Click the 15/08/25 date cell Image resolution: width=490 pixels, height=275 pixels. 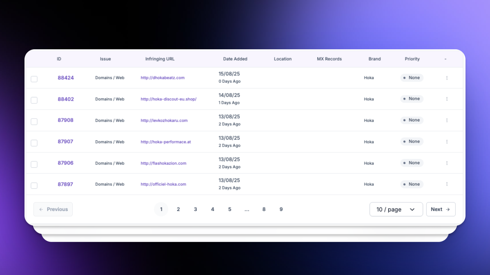(x=229, y=74)
